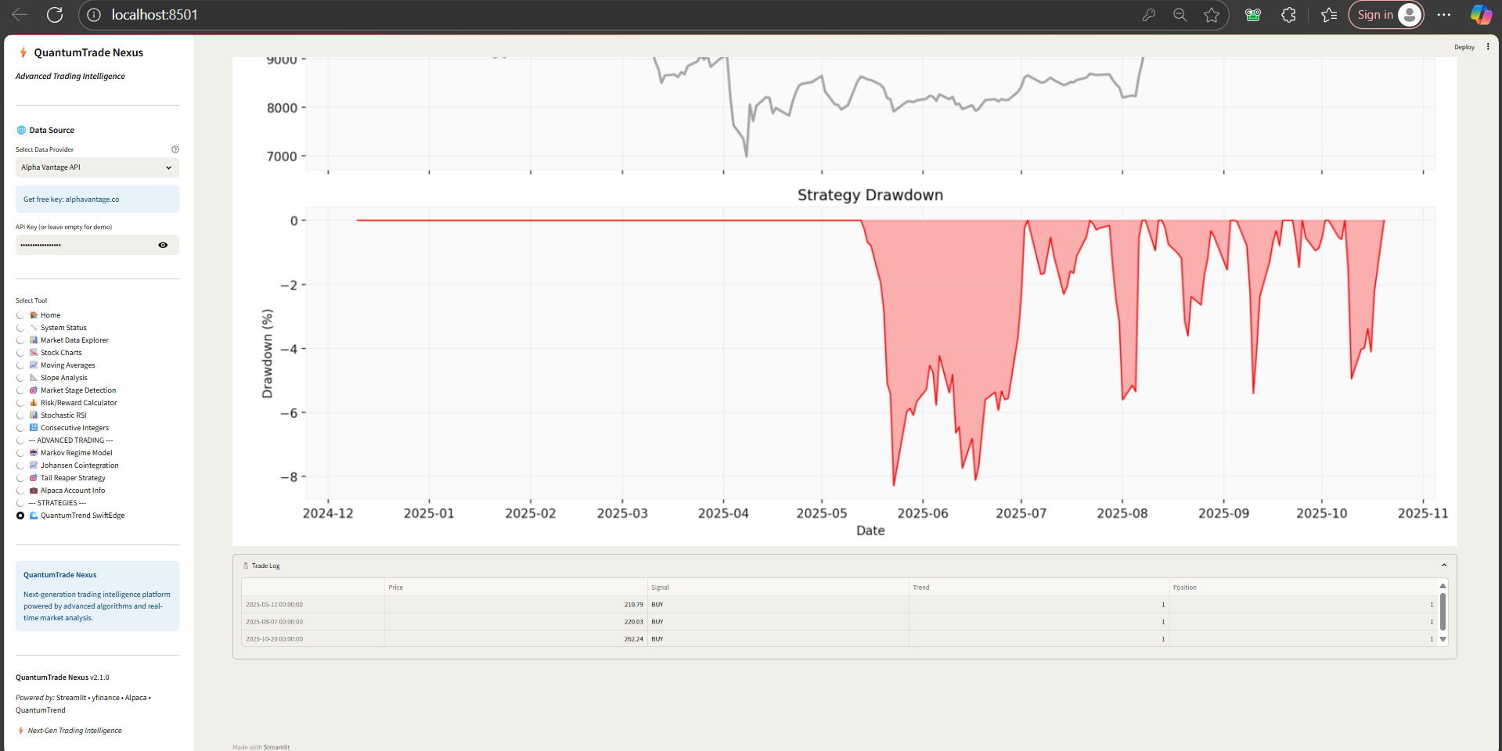Open the Streamlit link in footer

pos(276,747)
